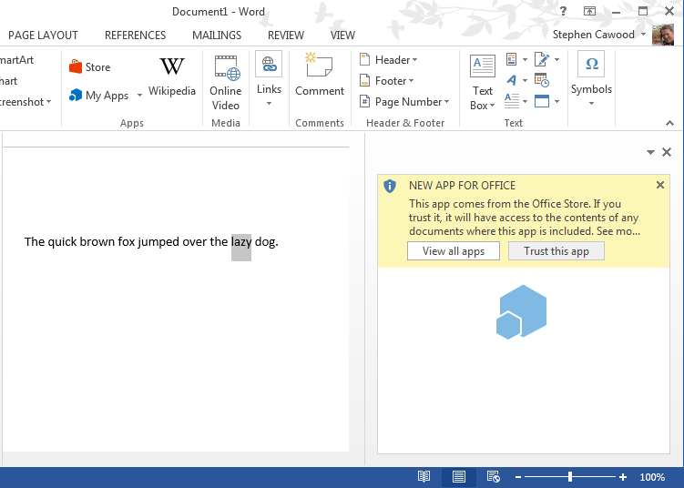Viewport: 684px width, 488px height.
Task: Open the Symbols omega button
Action: pyautogui.click(x=591, y=79)
